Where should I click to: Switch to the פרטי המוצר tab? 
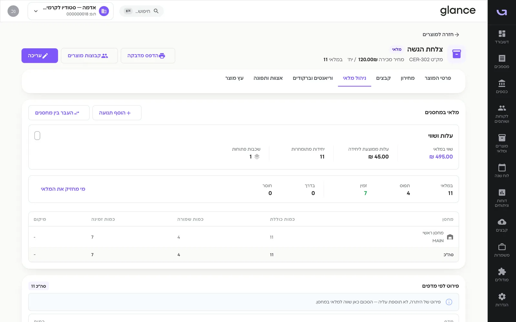pyautogui.click(x=438, y=78)
